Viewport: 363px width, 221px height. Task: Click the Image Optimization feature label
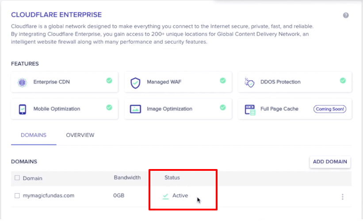click(169, 109)
